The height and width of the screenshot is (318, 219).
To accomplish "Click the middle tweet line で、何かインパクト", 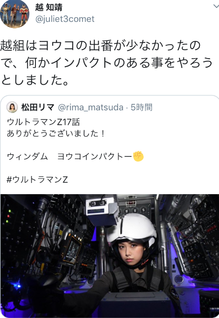I will (106, 62).
